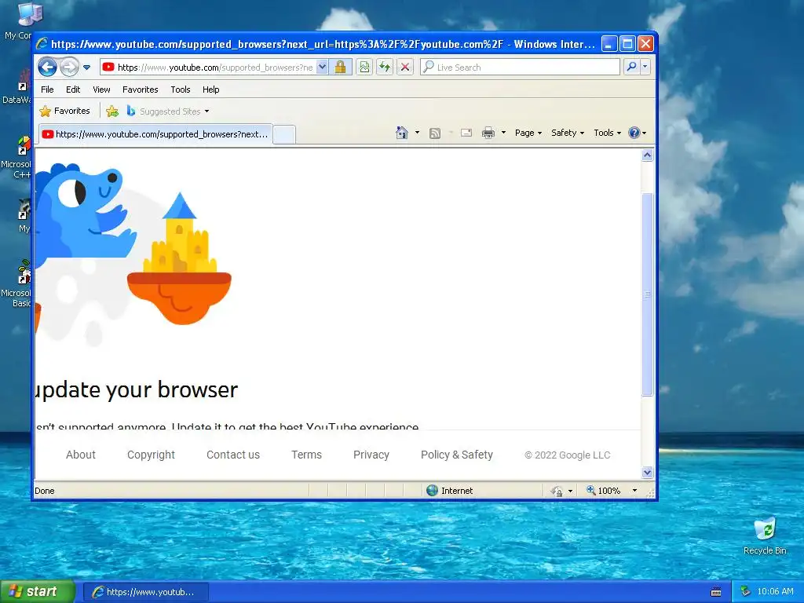Screen dimensions: 804x603
Task: Click the Home page icon
Action: click(401, 133)
